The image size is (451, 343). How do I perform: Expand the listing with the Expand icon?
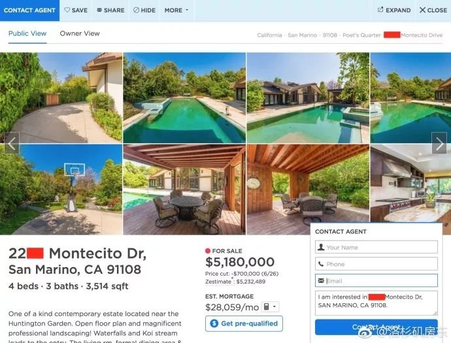[380, 10]
